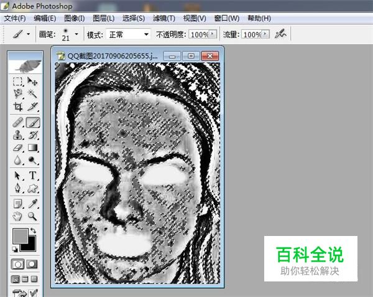Open the 窗口(W) menu
The height and width of the screenshot is (297, 373).
coord(227,18)
